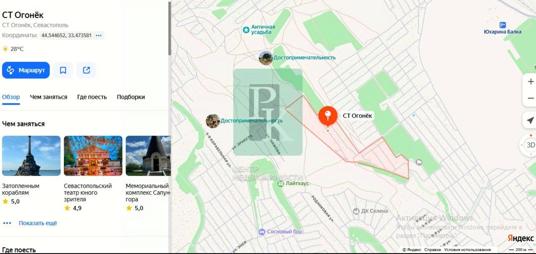Open the Яндекс copyright link
Screen dimensions: 536x254
pyautogui.click(x=412, y=250)
